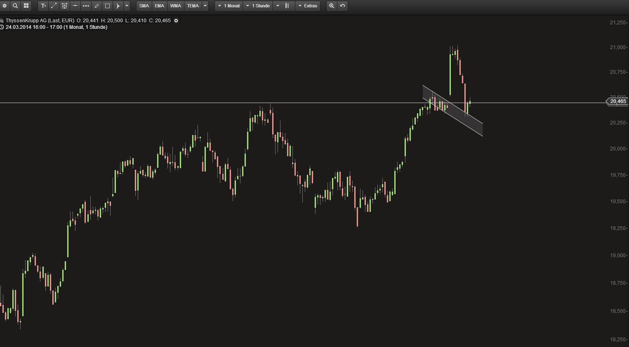Click the circle toggle beside ThyssenKrupp quote

(x=176, y=21)
